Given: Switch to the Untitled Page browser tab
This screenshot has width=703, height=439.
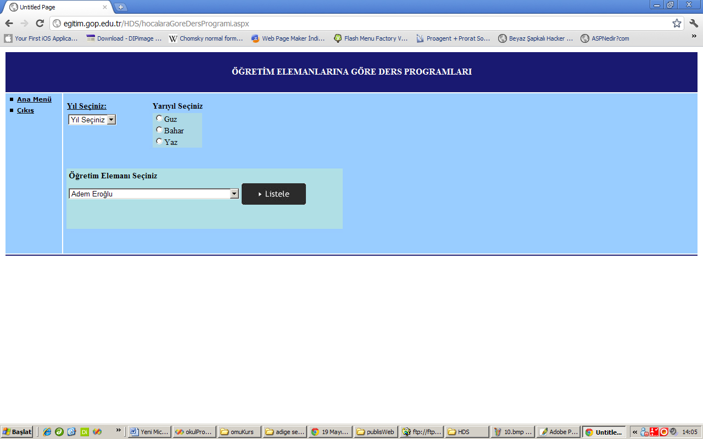Looking at the screenshot, I should (x=55, y=7).
